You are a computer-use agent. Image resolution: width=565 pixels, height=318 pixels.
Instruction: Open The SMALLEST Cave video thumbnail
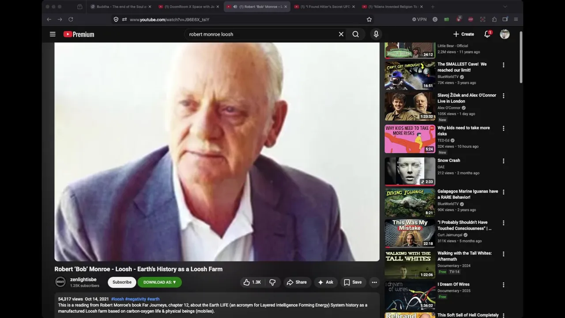pos(410,76)
